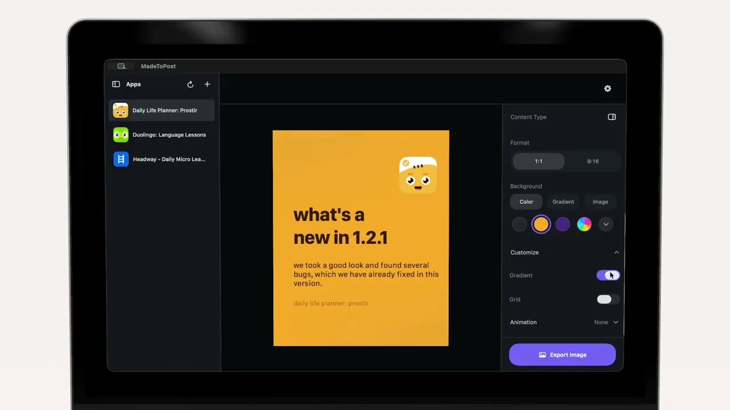Image resolution: width=730 pixels, height=410 pixels.
Task: Click the MadeToPost window title
Action: click(159, 66)
